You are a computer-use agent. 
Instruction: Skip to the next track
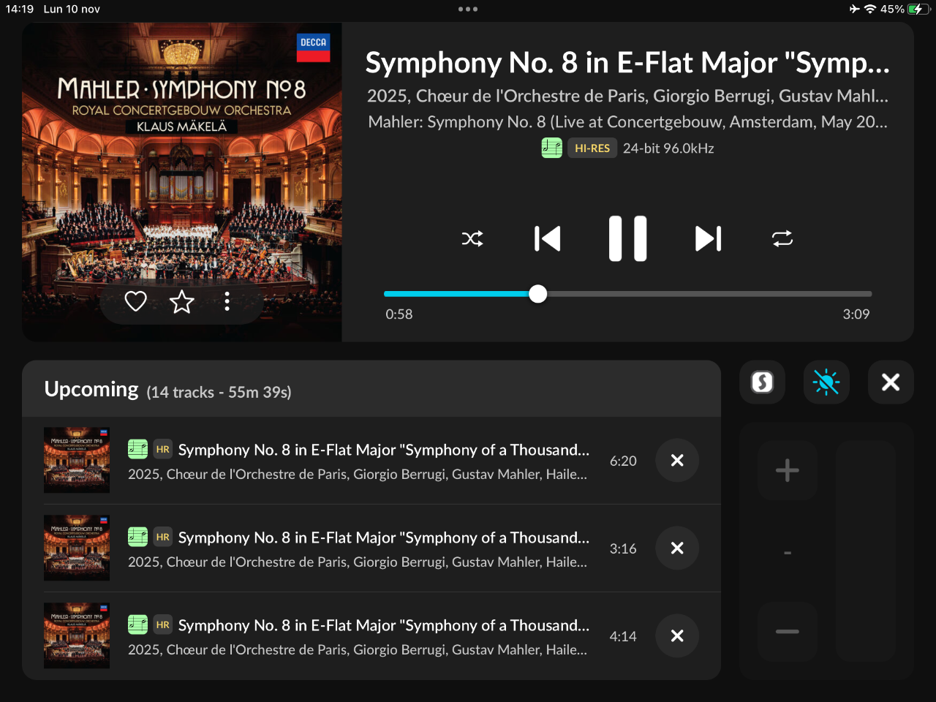pos(708,238)
